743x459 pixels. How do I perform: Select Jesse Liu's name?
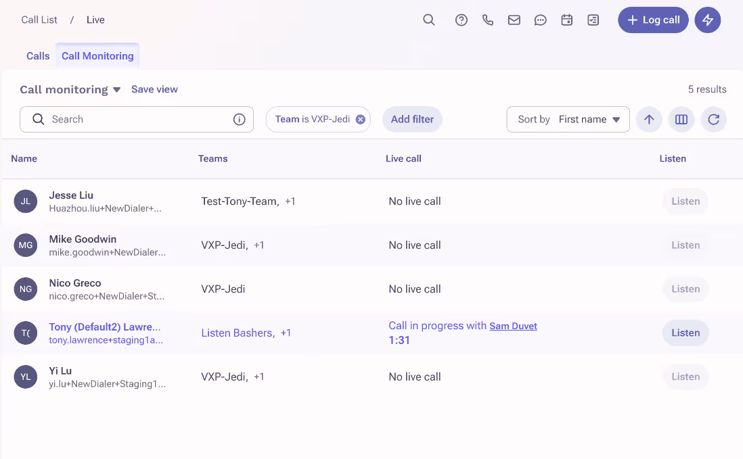pos(71,195)
